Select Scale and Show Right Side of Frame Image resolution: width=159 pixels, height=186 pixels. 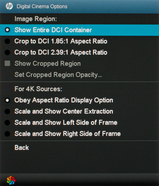[x=79, y=134]
